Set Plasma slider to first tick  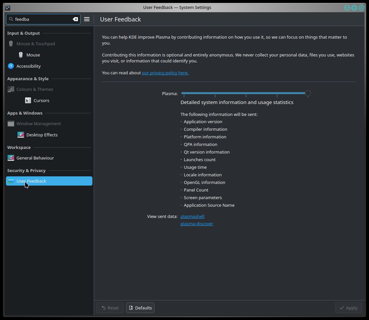point(184,93)
